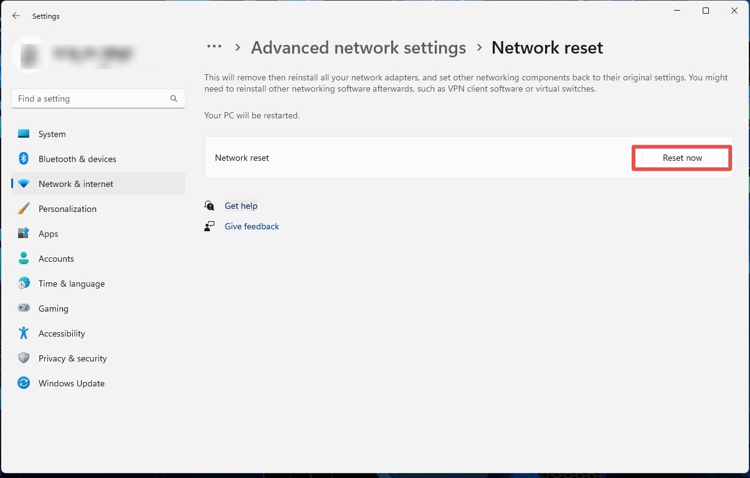Click the Apps grid icon

coord(24,234)
